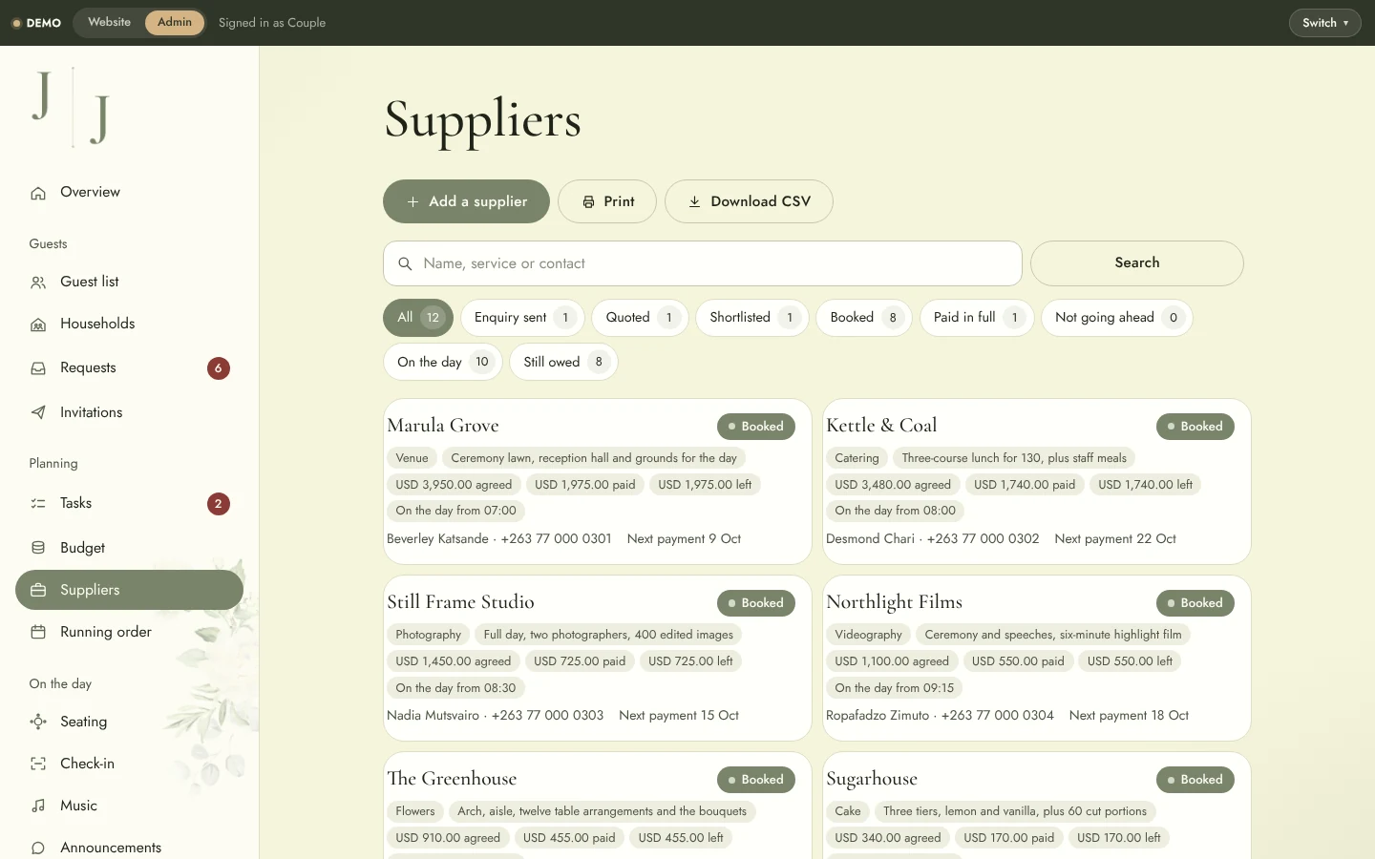Filter by Booked status chip

pyautogui.click(x=864, y=318)
